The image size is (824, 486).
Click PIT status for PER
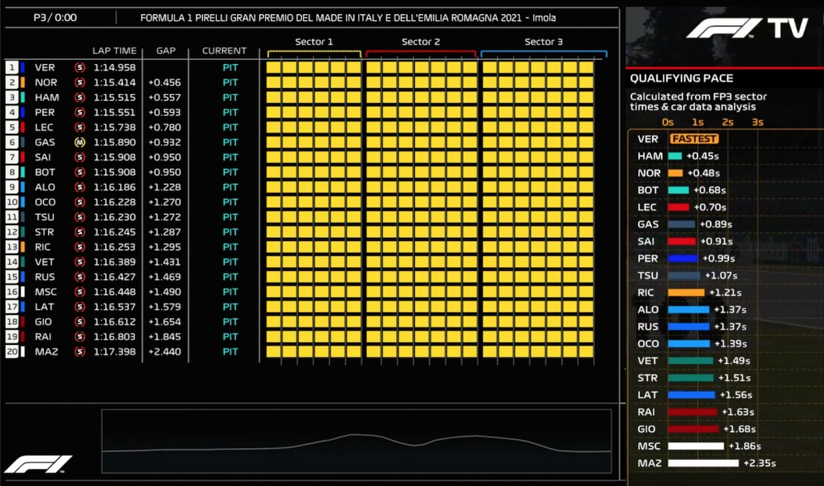(x=230, y=113)
